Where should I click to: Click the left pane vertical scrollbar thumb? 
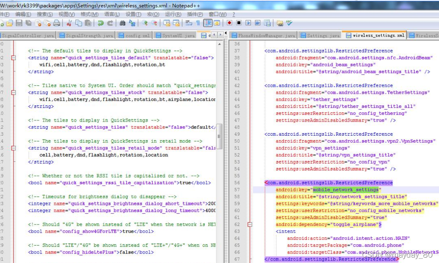click(220, 136)
